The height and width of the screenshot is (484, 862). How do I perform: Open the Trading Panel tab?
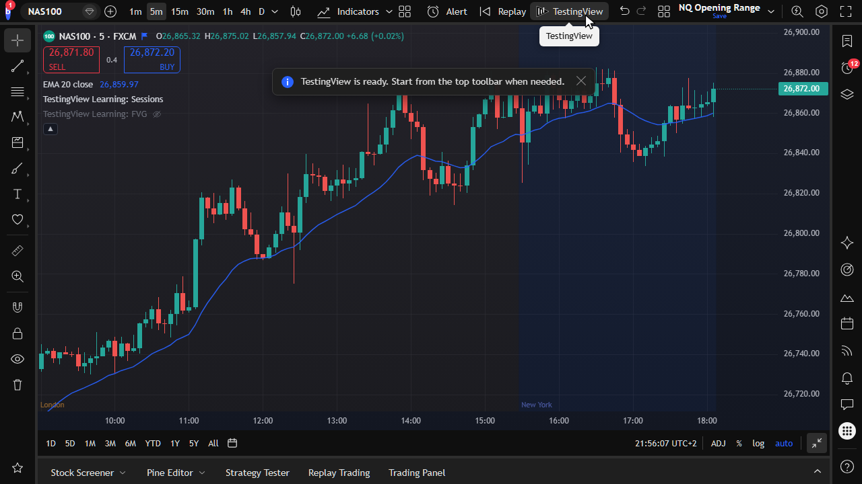417,473
